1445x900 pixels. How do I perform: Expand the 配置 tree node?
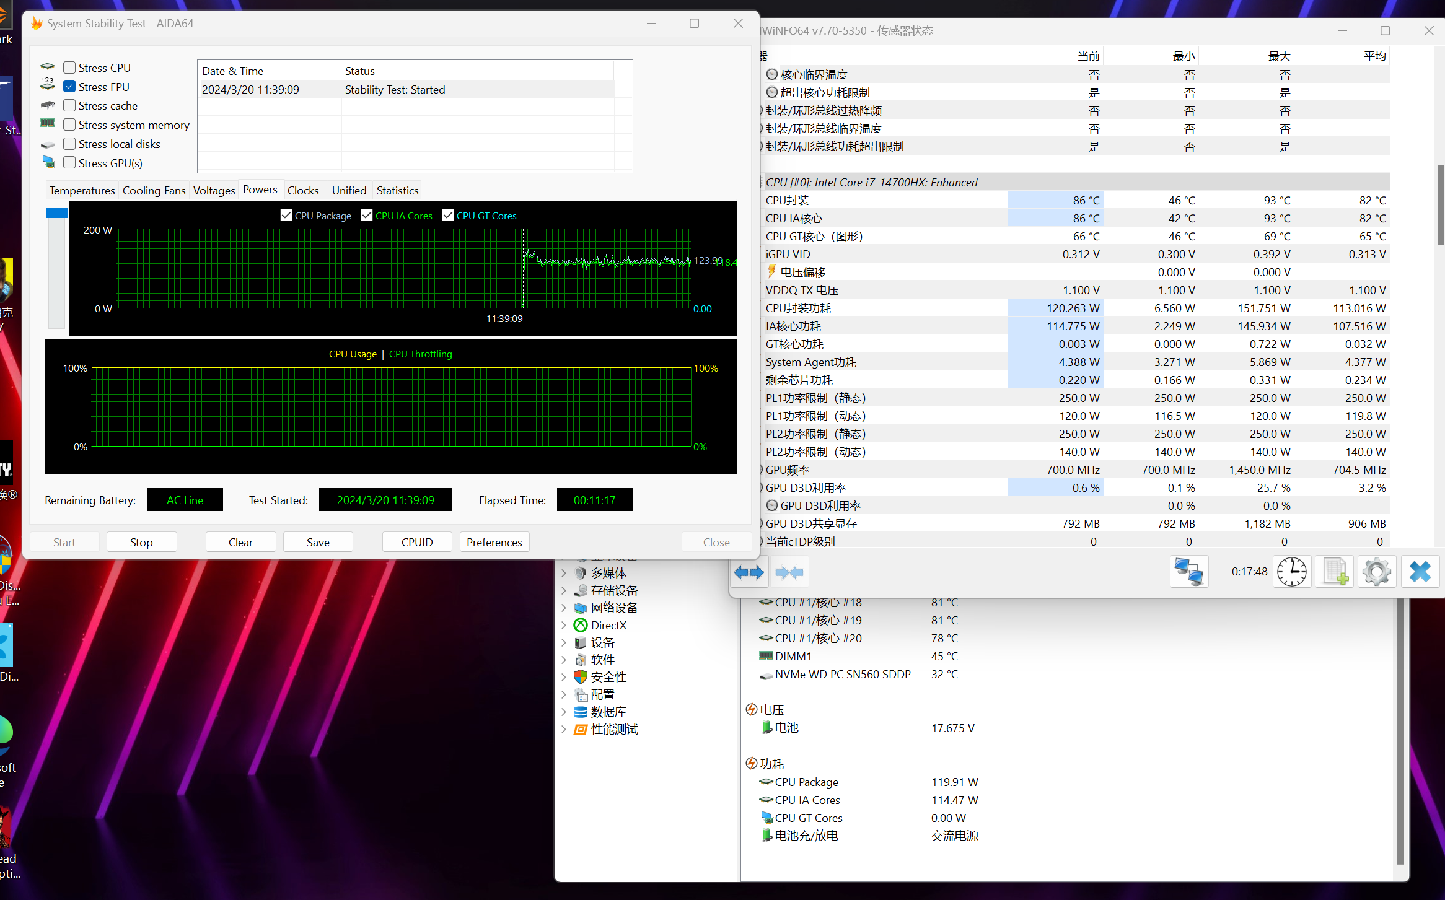tap(564, 694)
